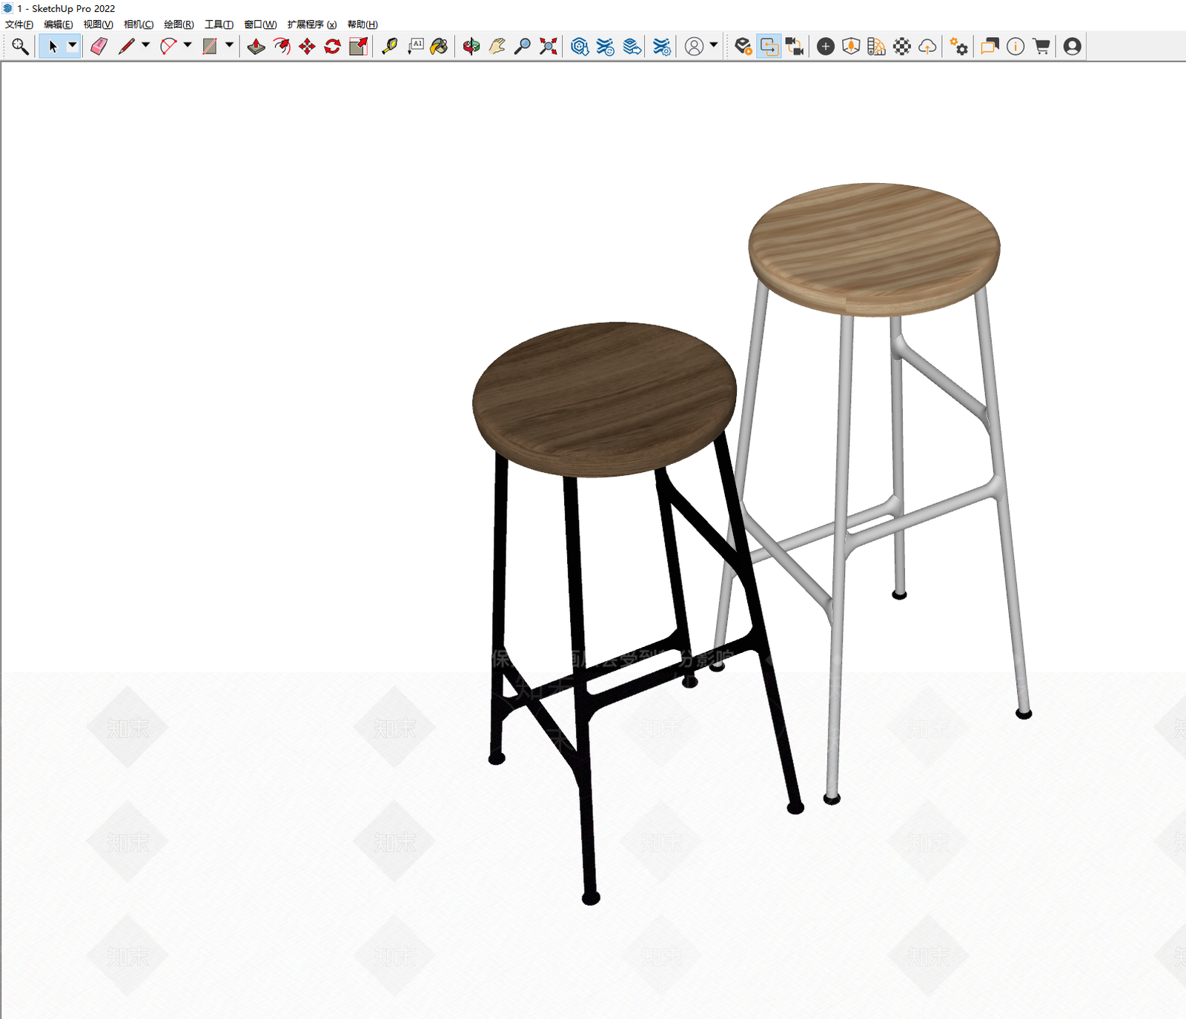Image resolution: width=1186 pixels, height=1019 pixels.
Task: Expand the user account dropdown arrow
Action: click(x=713, y=45)
